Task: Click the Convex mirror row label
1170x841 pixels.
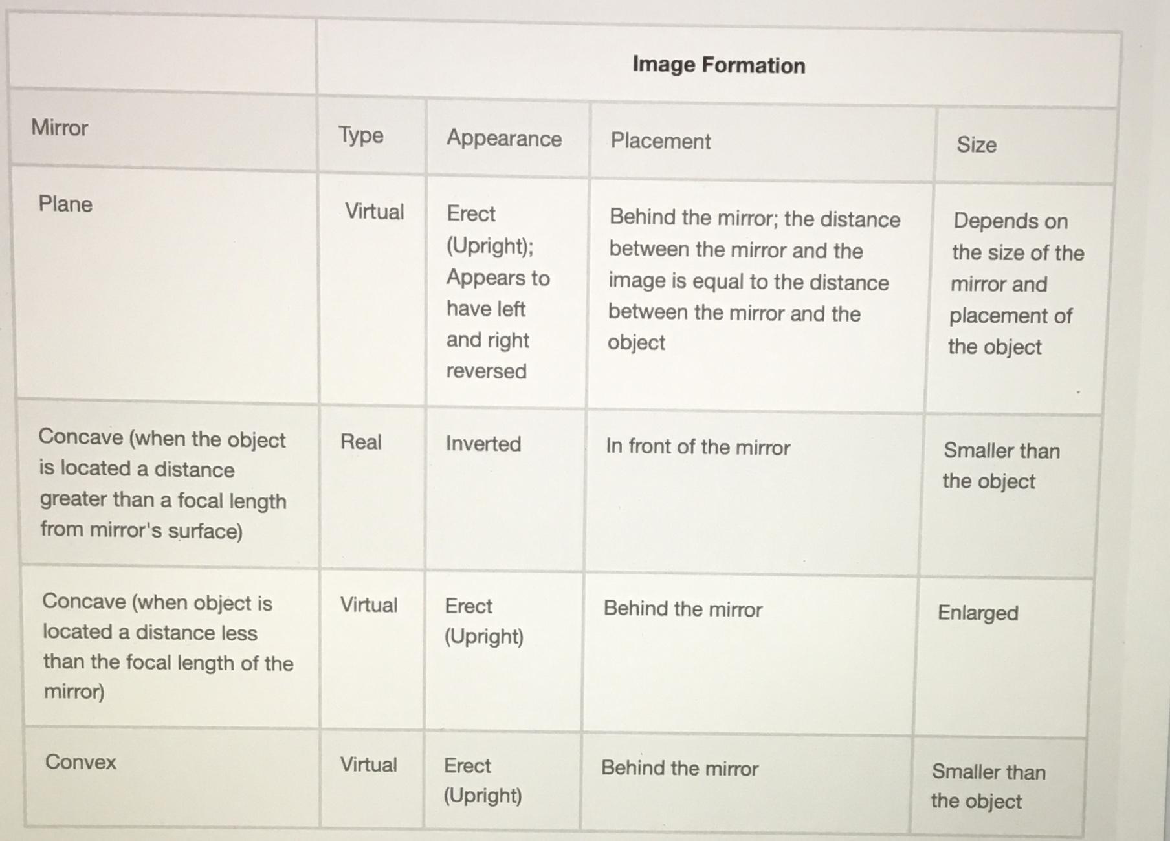Action: coord(81,762)
